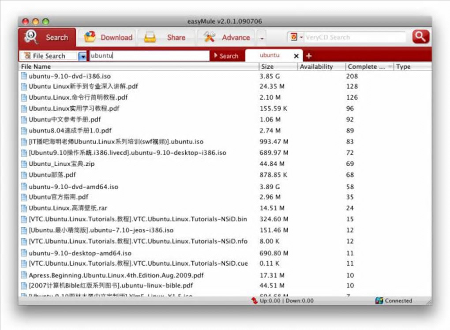Click file icon of ubuntu8.04 pdf row
Viewport: 450px width, 330px height.
point(24,131)
